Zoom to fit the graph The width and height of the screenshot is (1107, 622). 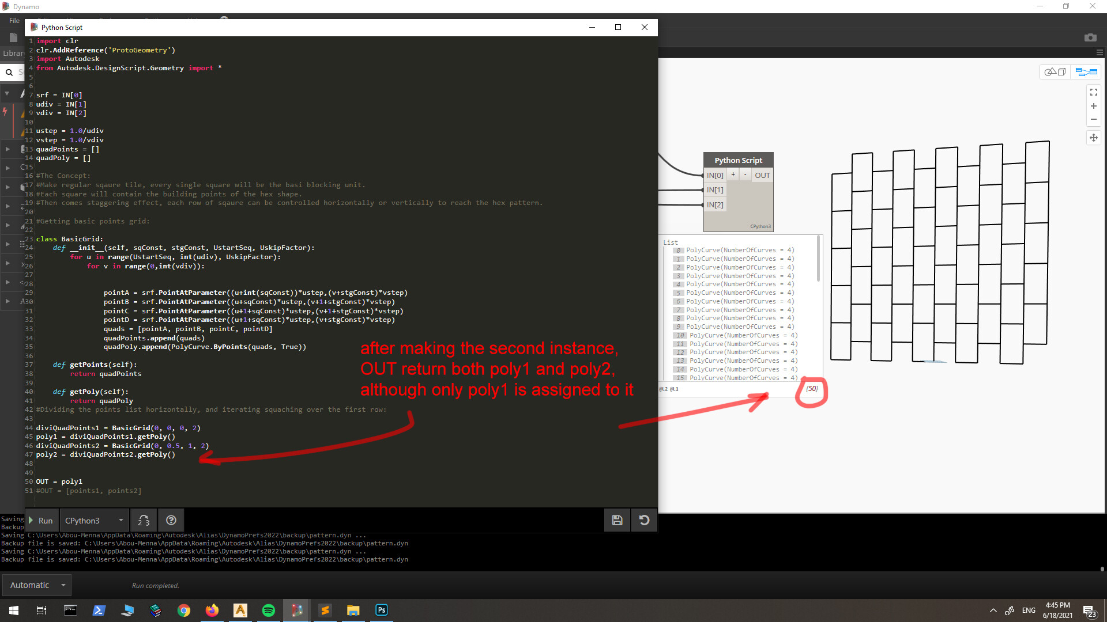pos(1094,92)
